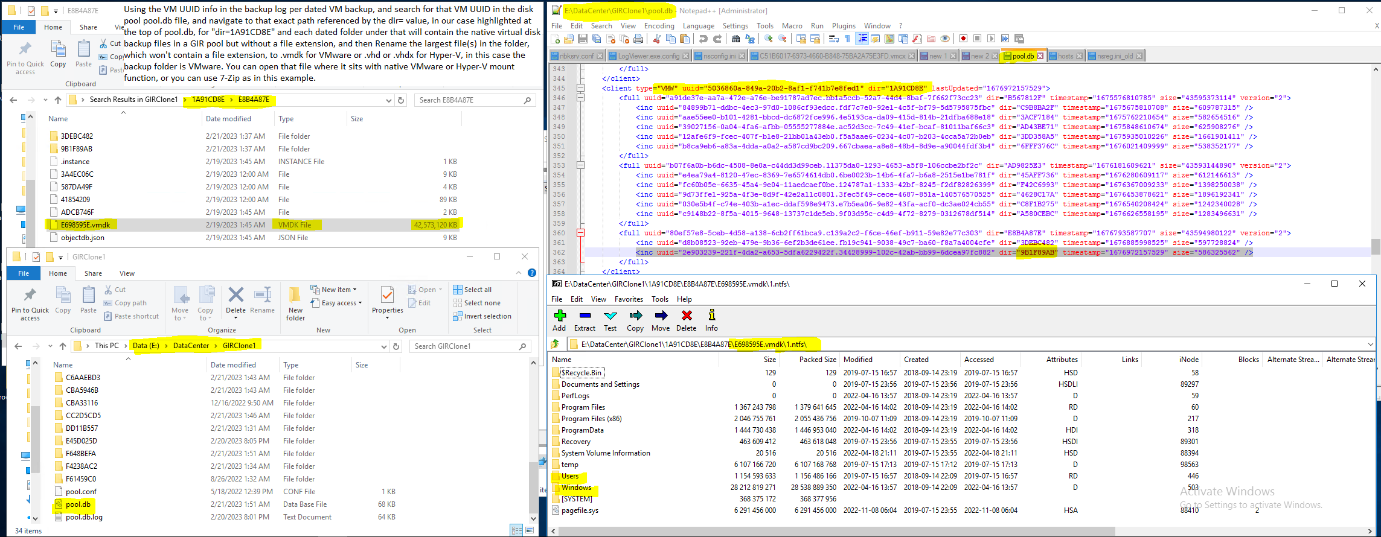Collapse the full block fold on line 353
Image resolution: width=1381 pixels, height=537 pixels.
click(x=580, y=165)
